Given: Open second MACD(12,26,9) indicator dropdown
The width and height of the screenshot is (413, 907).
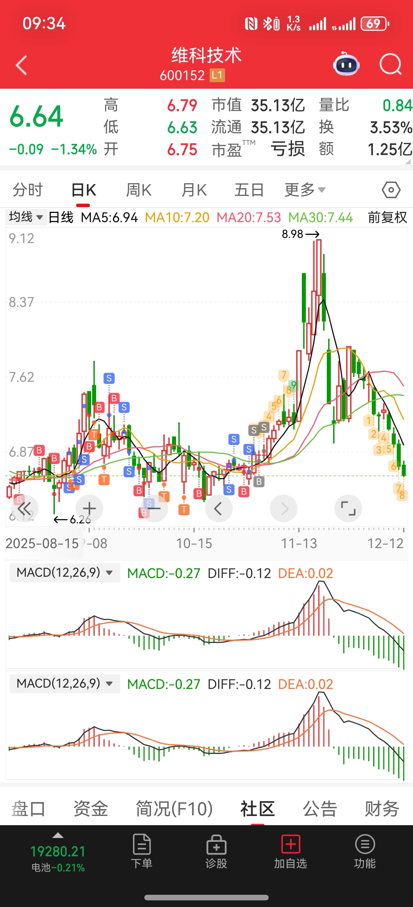Looking at the screenshot, I should tap(65, 684).
